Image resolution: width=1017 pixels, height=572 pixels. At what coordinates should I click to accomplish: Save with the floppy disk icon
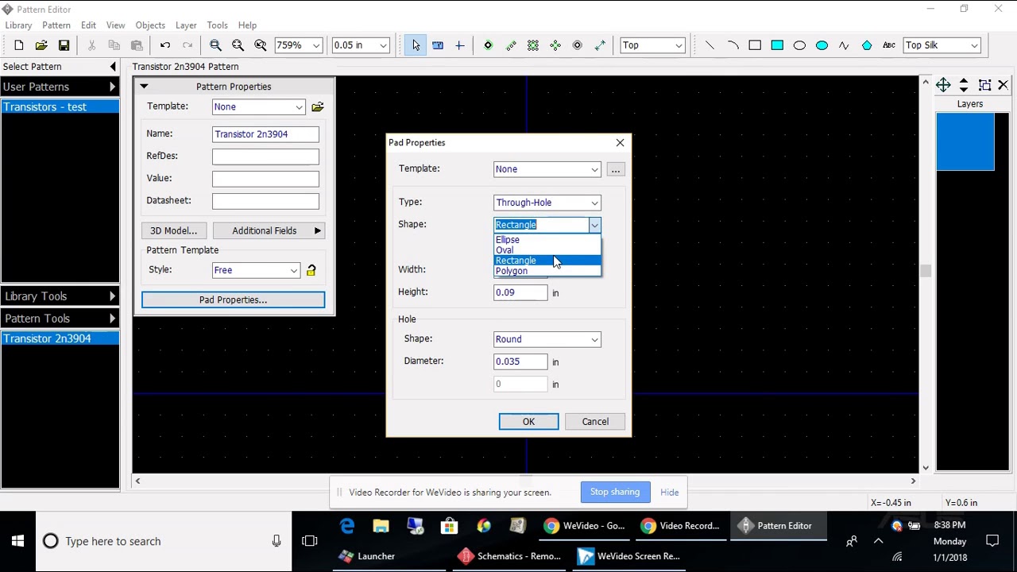(64, 45)
